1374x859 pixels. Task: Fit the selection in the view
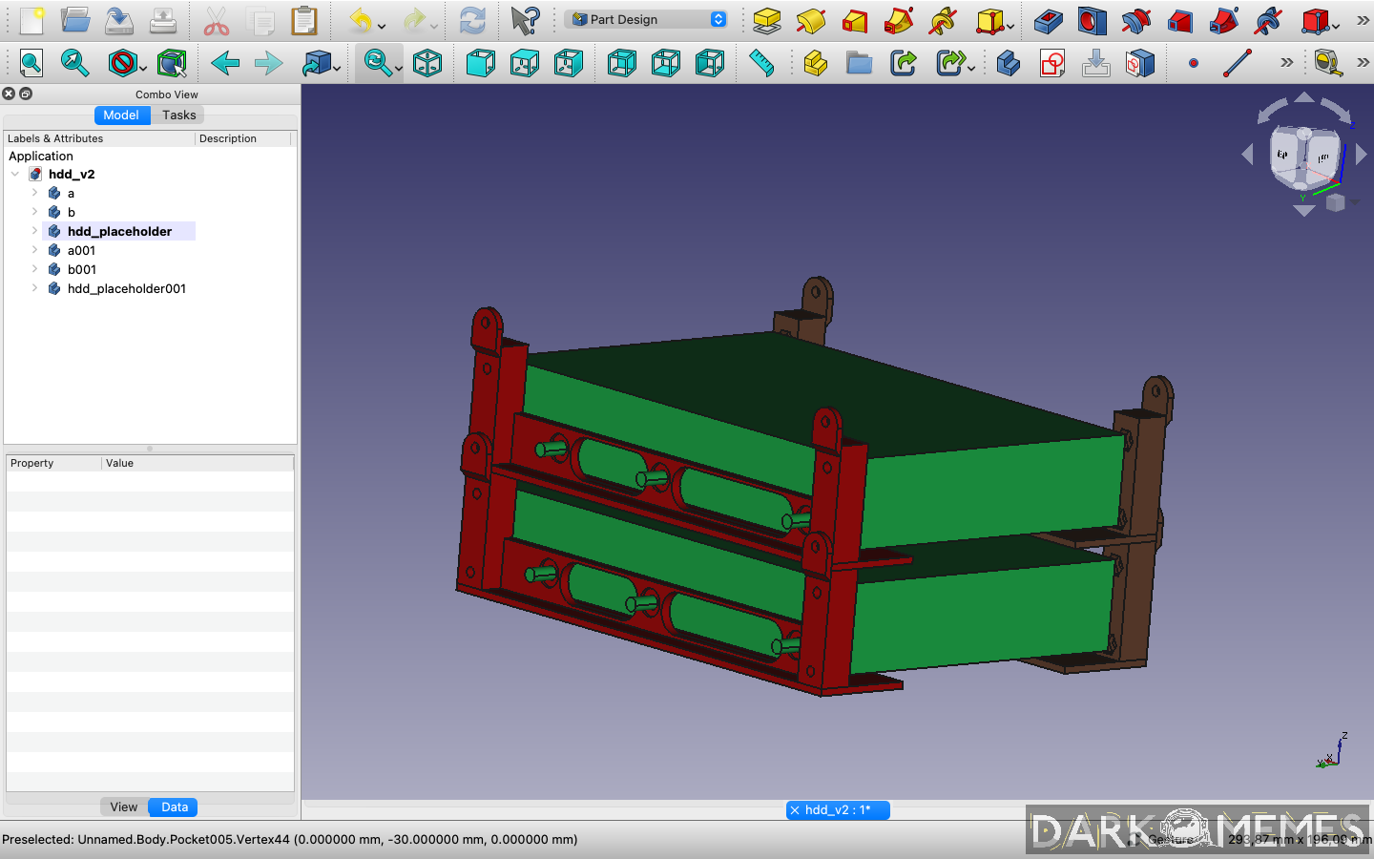[x=75, y=64]
